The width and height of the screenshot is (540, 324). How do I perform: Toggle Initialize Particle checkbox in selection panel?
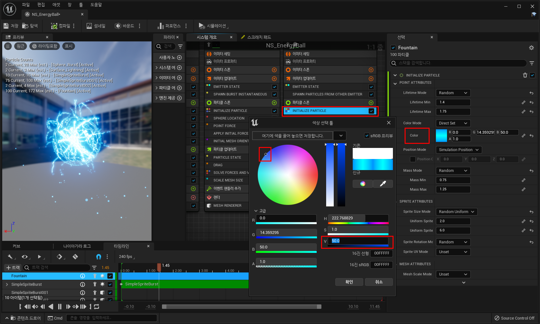click(532, 75)
